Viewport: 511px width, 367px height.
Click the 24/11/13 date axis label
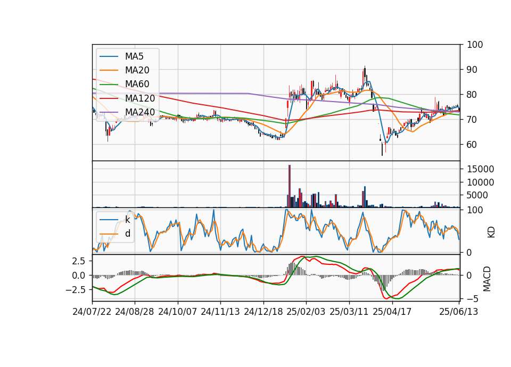tap(220, 312)
